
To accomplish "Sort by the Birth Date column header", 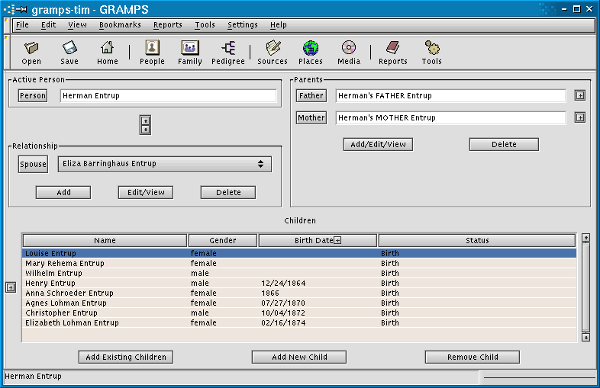I will tap(318, 240).
